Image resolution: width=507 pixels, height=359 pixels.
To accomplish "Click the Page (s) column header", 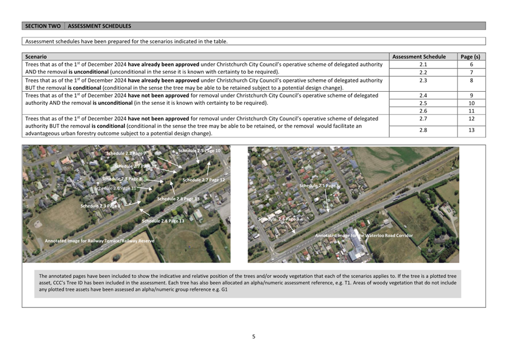I will [471, 56].
